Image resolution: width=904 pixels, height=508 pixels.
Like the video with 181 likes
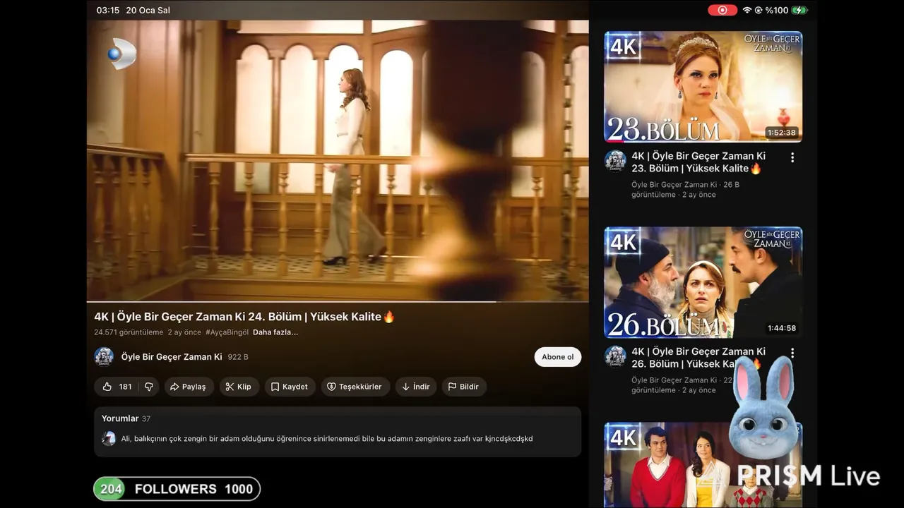(x=117, y=387)
